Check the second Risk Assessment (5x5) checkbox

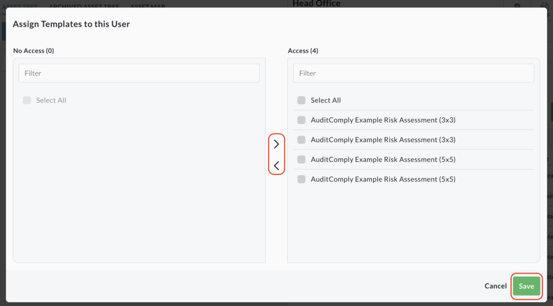click(x=301, y=179)
